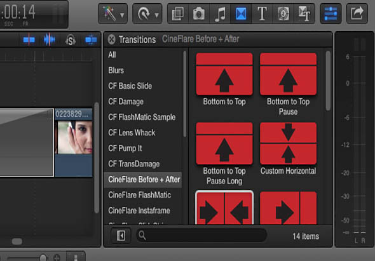375x261 pixels.
Task: Hide the transitions category sidebar
Action: pos(121,236)
